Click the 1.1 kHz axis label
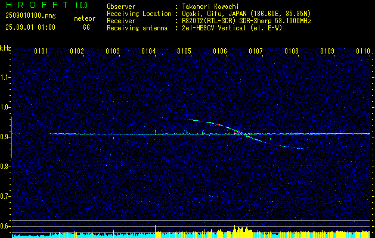Screen dimensions: 375x238 (x=5, y=77)
